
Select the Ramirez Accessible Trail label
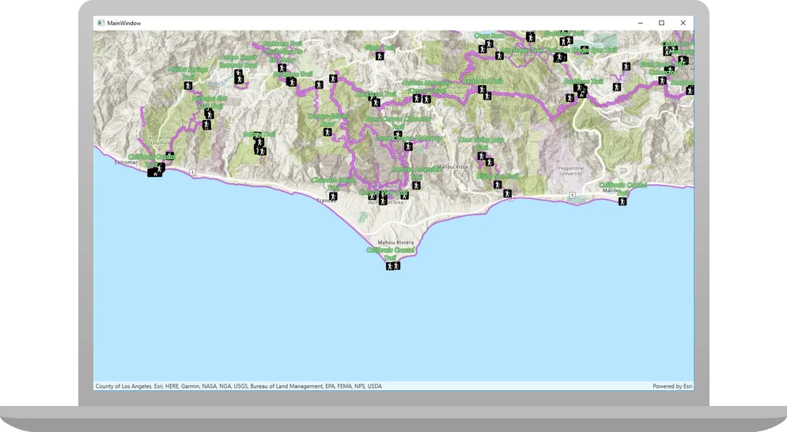416,173
